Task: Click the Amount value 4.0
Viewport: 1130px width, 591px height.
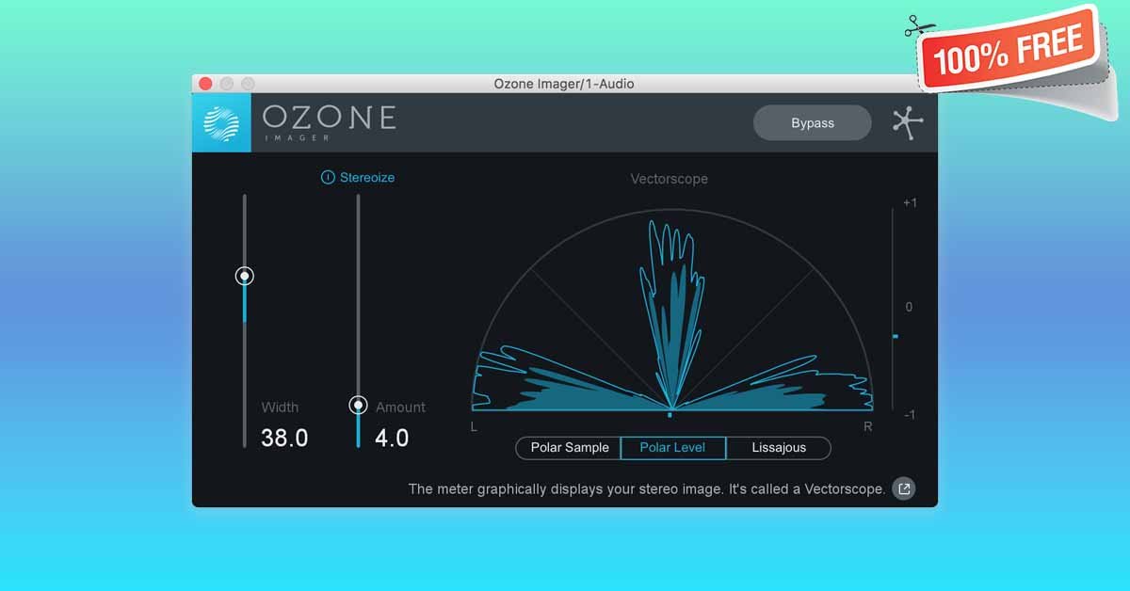Action: pos(392,438)
